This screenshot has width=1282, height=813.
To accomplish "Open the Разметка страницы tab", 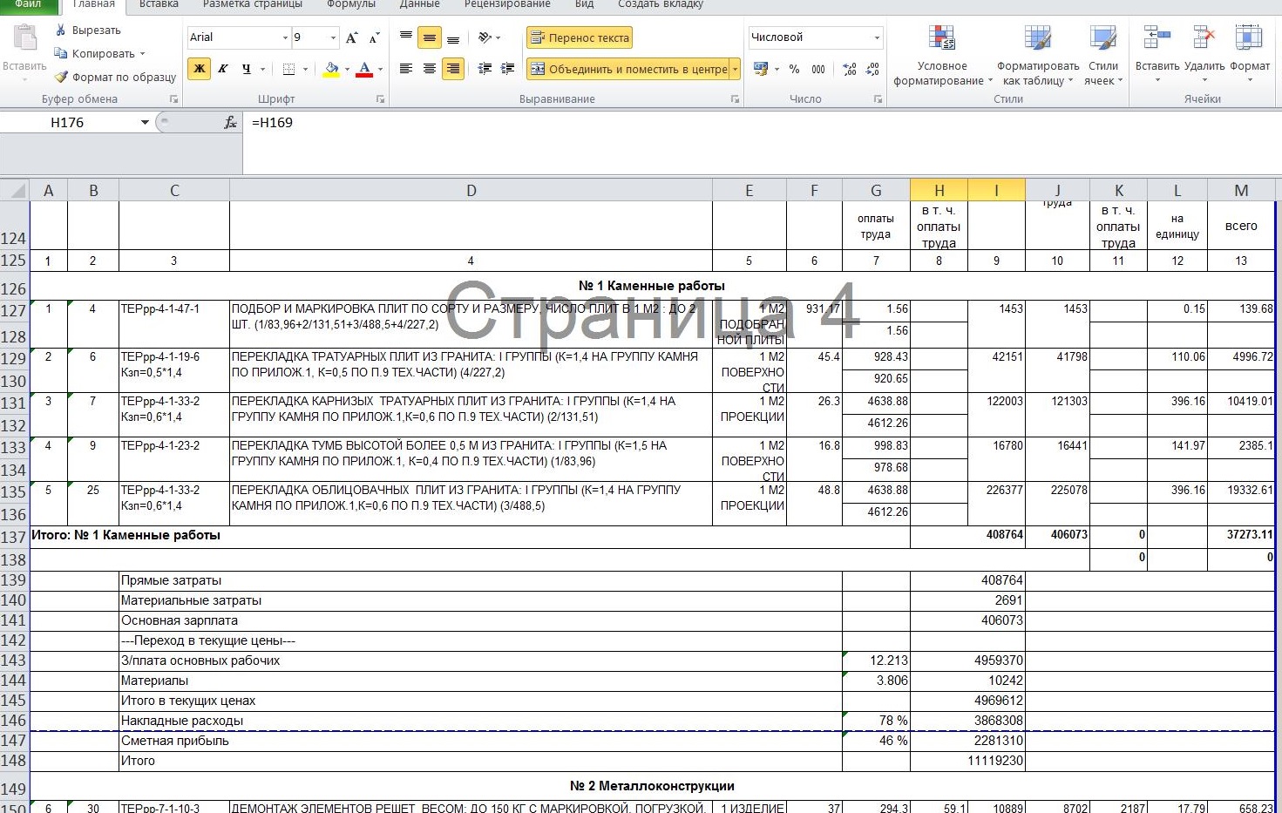I will coord(252,4).
